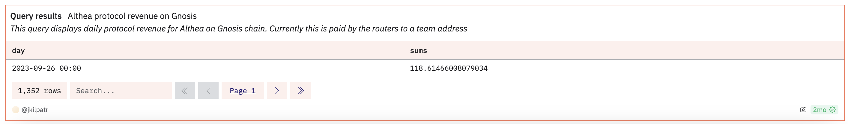Open the @jkilpatr profile link
Screen dimensions: 848x124
[35, 110]
